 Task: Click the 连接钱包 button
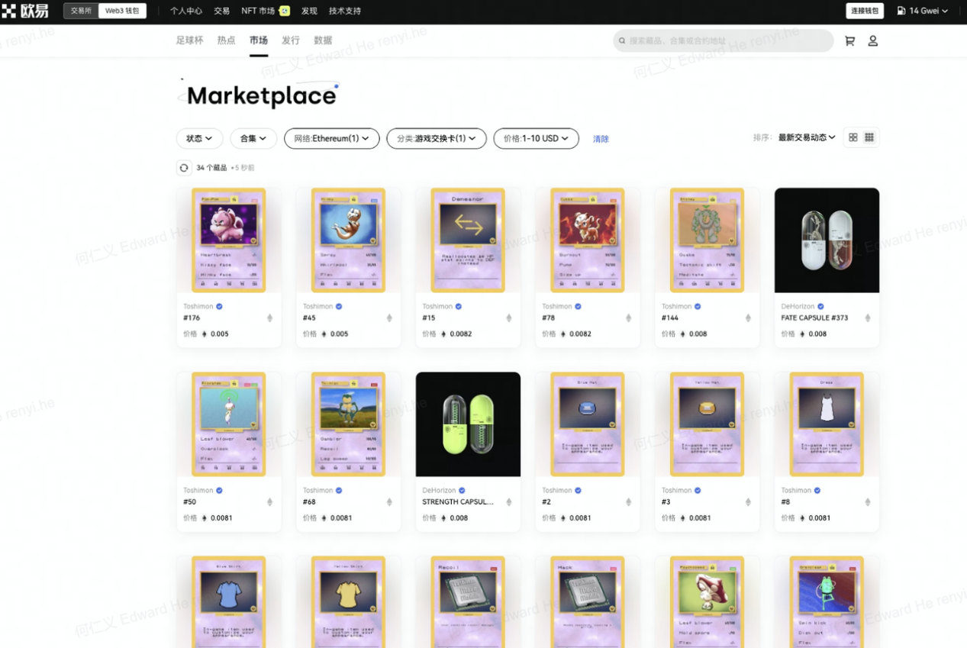click(x=865, y=11)
